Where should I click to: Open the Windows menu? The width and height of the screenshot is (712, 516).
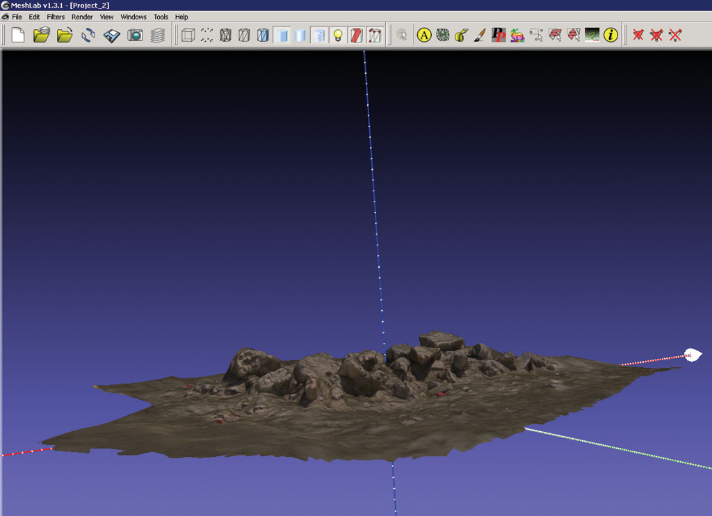coord(133,17)
